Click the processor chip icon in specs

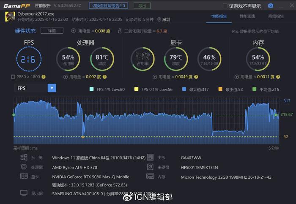(24, 167)
